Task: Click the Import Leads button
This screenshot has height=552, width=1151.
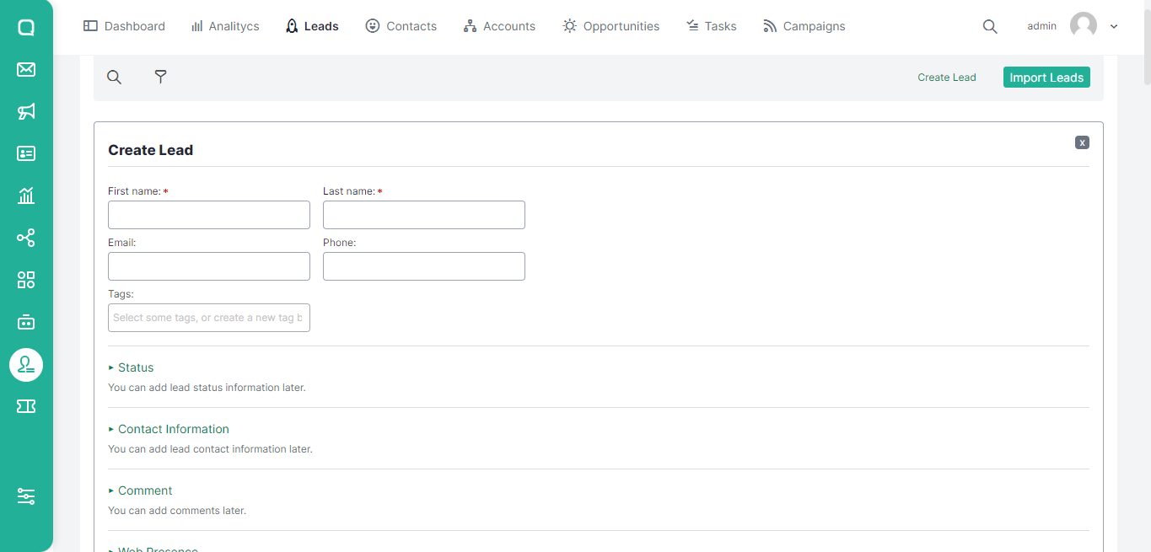Action: 1046,78
